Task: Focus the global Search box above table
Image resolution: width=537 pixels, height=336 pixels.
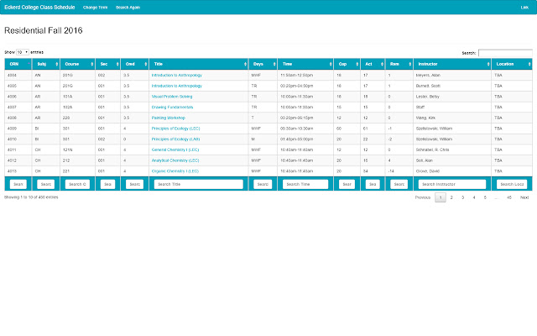Action: point(505,53)
